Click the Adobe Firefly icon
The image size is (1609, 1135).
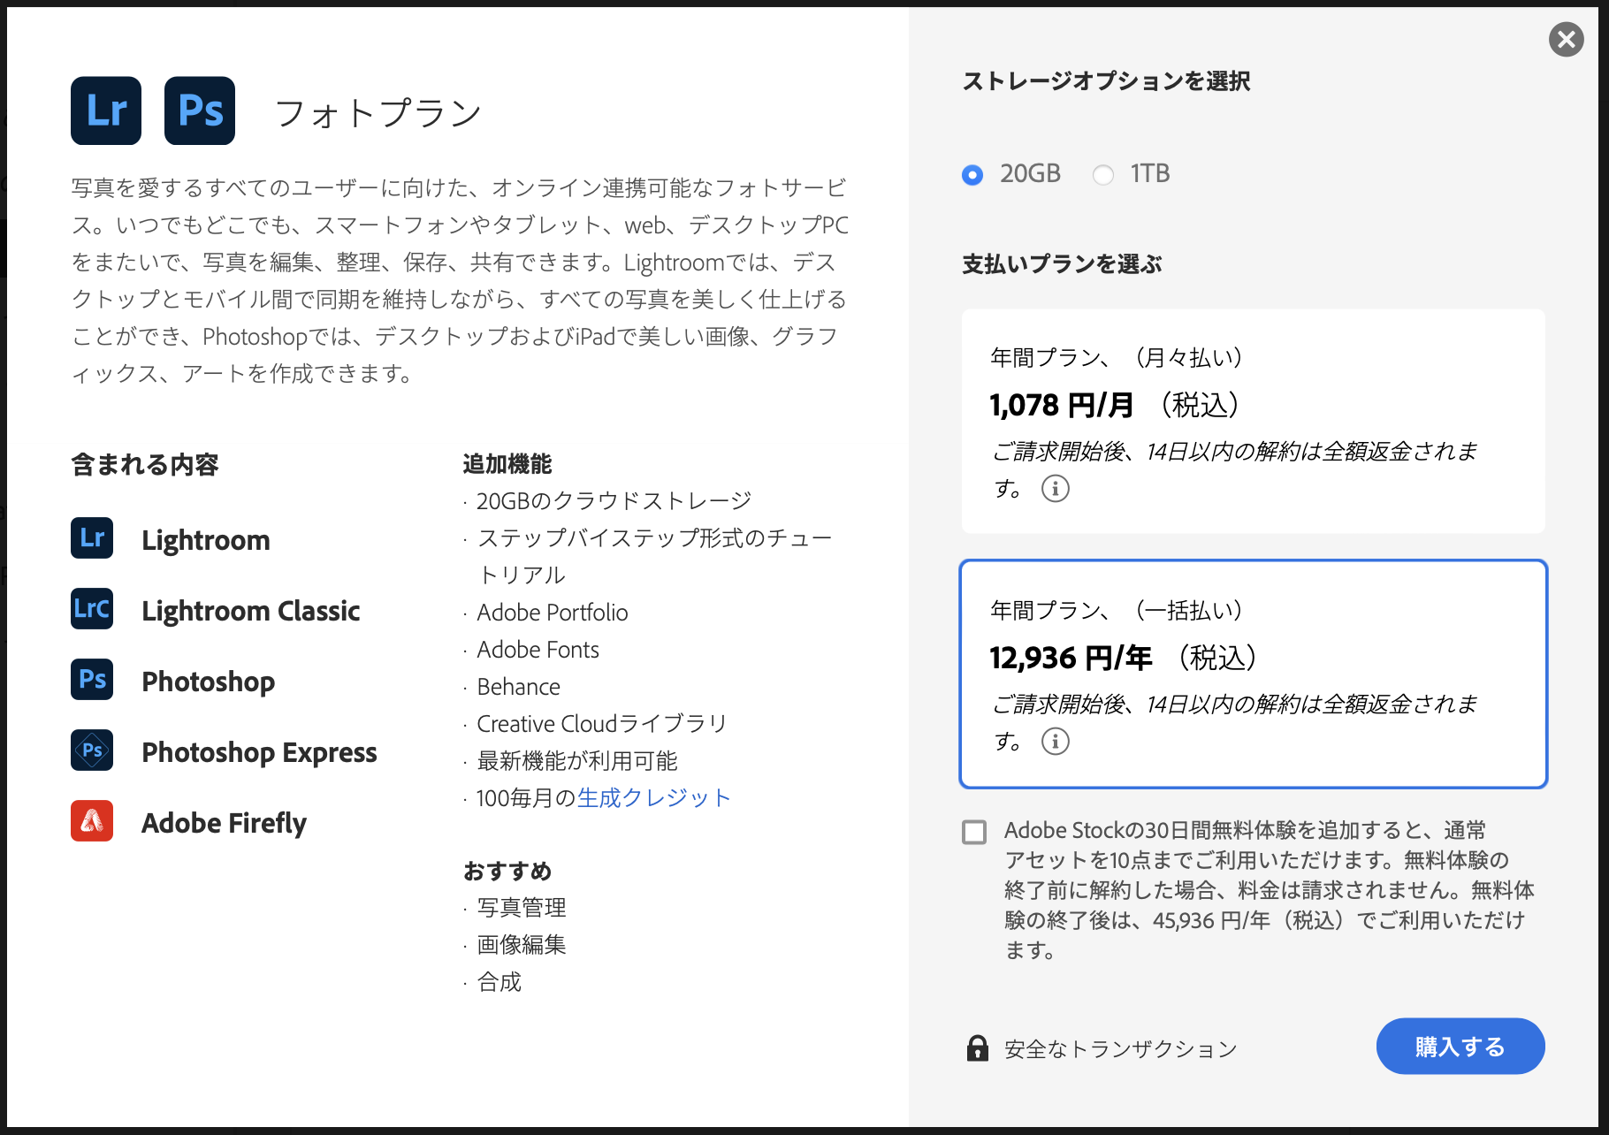point(92,821)
